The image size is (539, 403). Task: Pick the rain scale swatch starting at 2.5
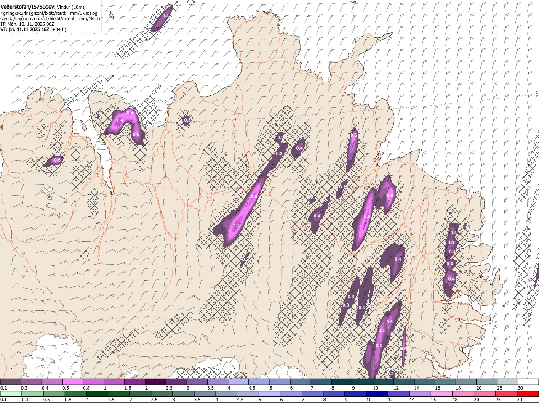[x=161, y=394]
